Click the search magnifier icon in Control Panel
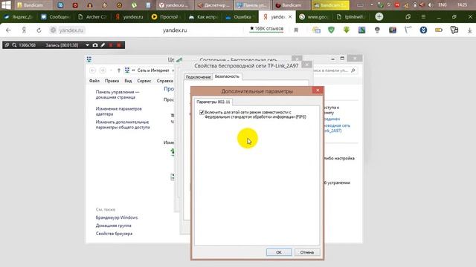The height and width of the screenshot is (267, 476). (353, 70)
